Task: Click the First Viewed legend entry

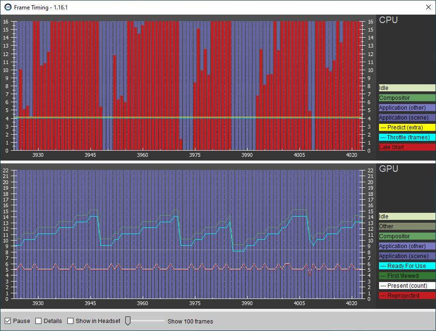Action: point(407,276)
